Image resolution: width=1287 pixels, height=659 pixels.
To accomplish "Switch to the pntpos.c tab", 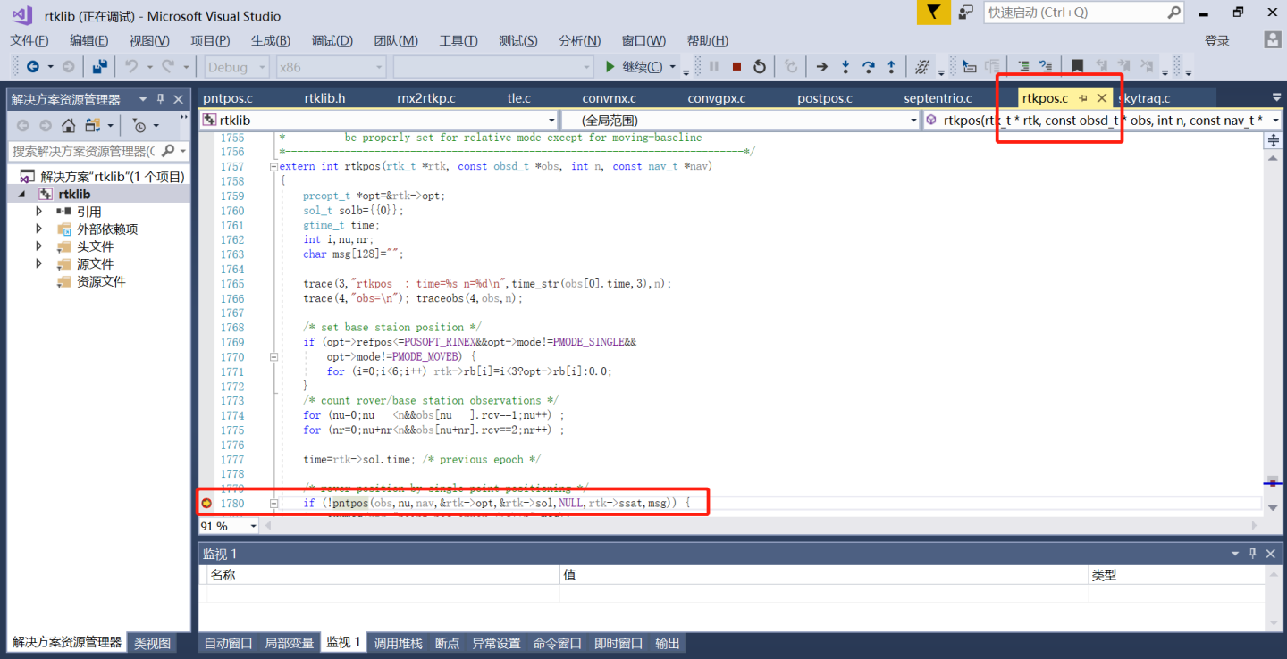I will [x=228, y=98].
